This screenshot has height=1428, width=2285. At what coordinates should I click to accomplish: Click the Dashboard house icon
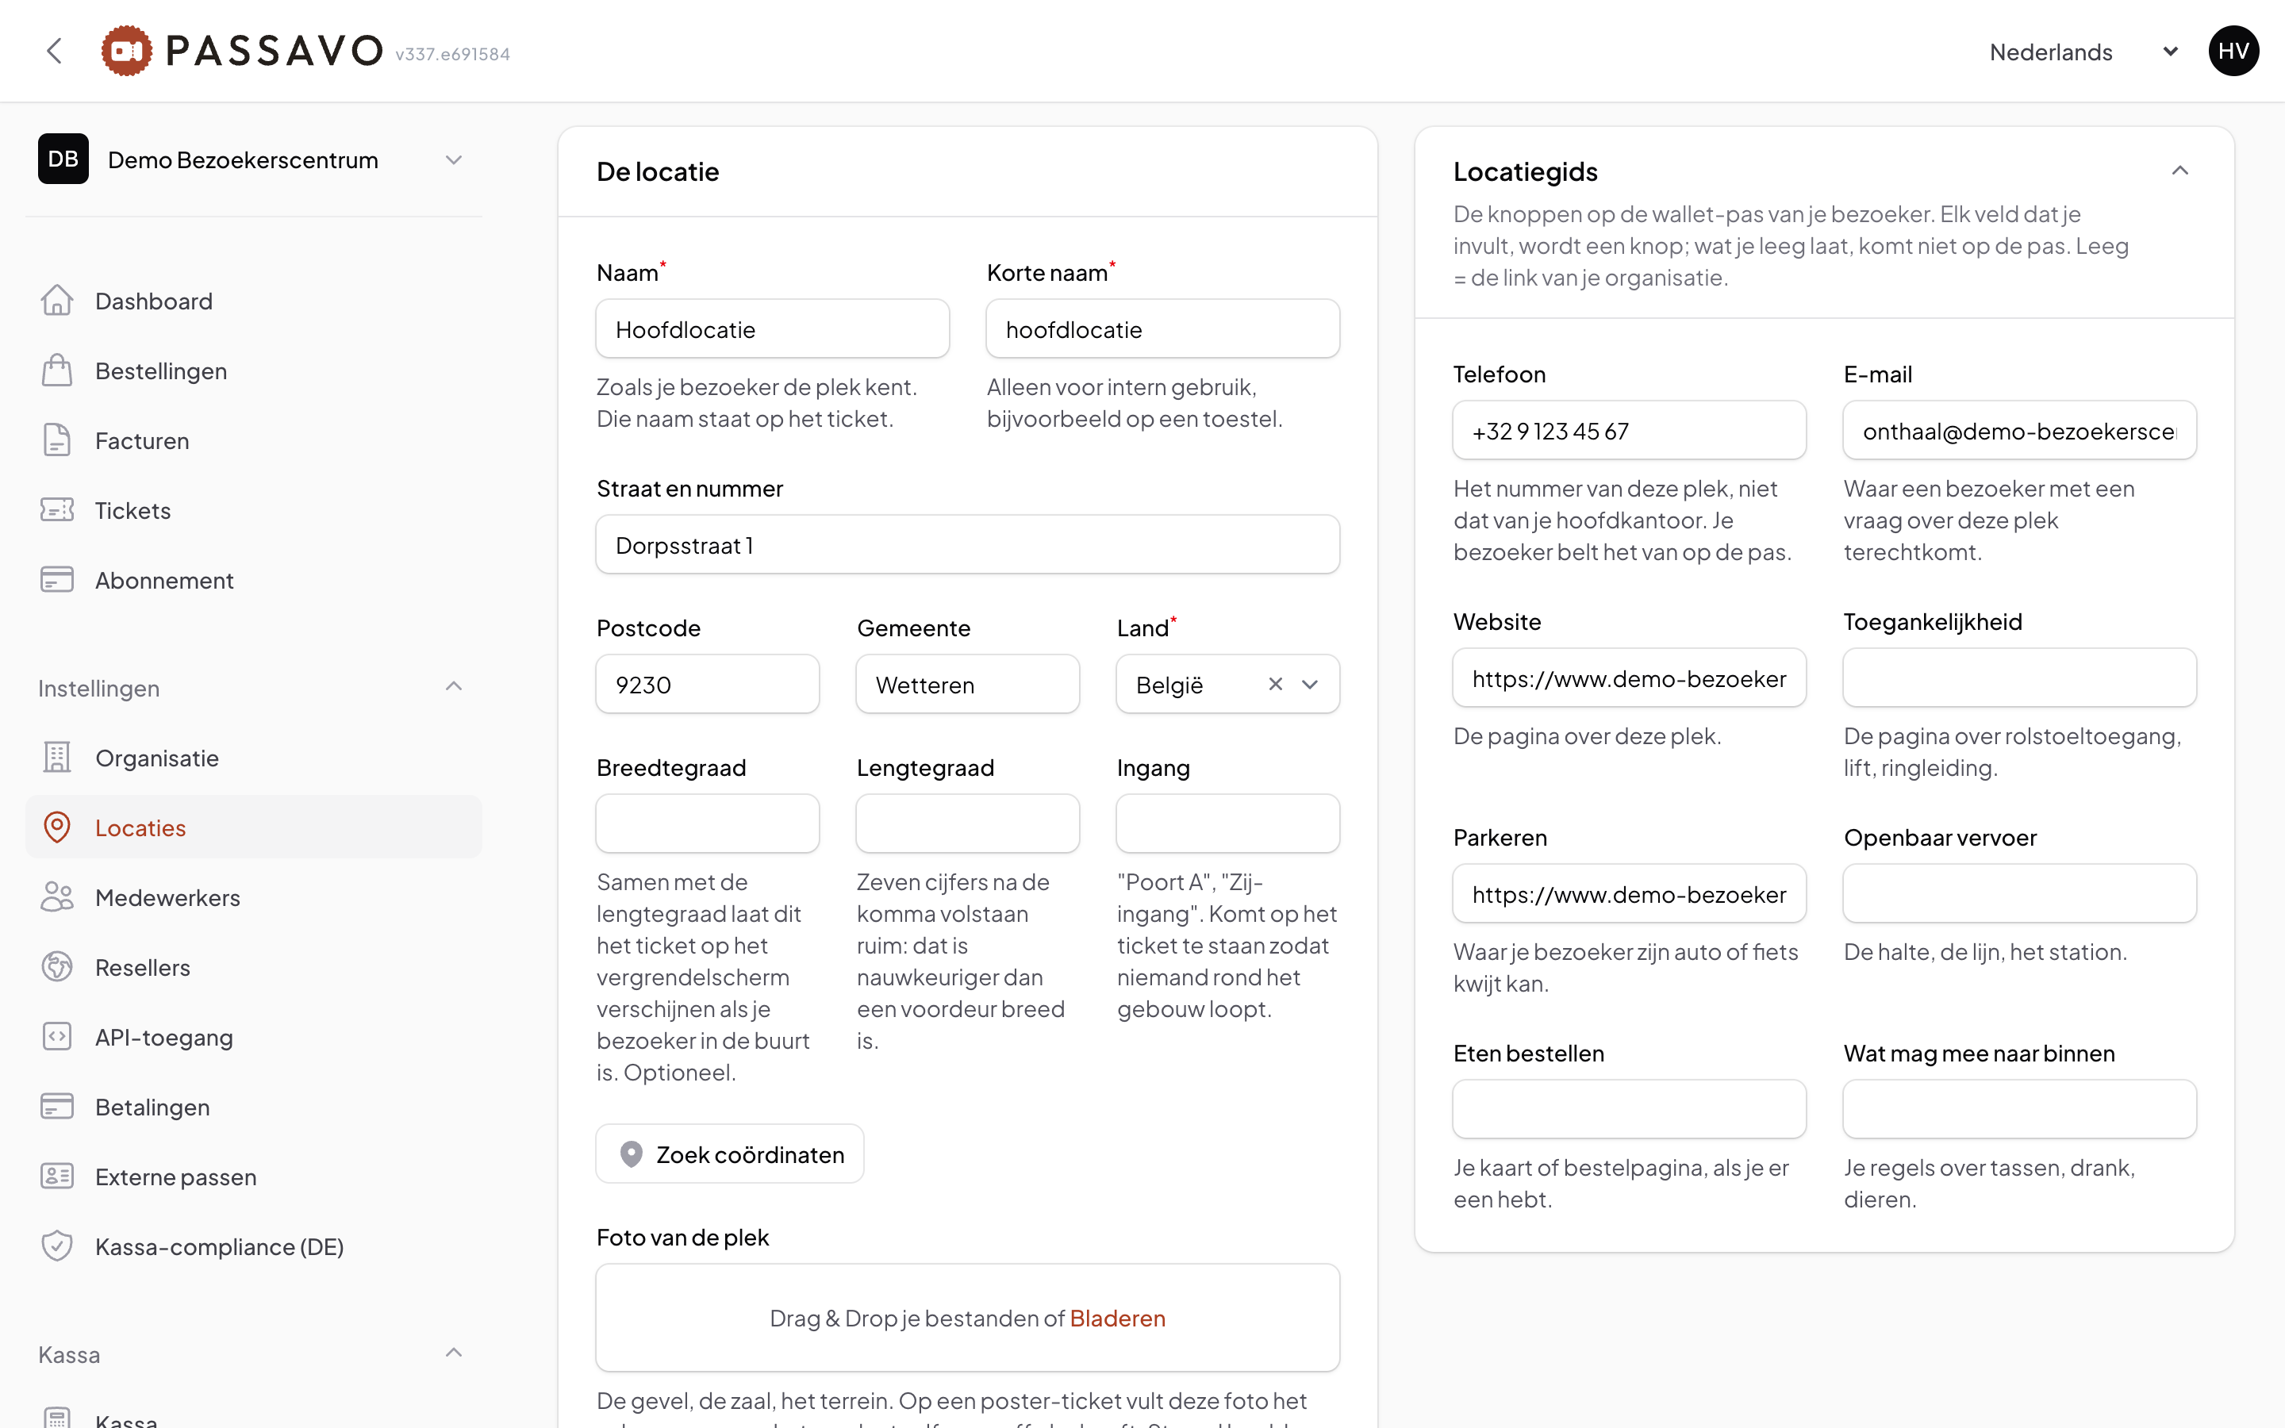(x=56, y=301)
